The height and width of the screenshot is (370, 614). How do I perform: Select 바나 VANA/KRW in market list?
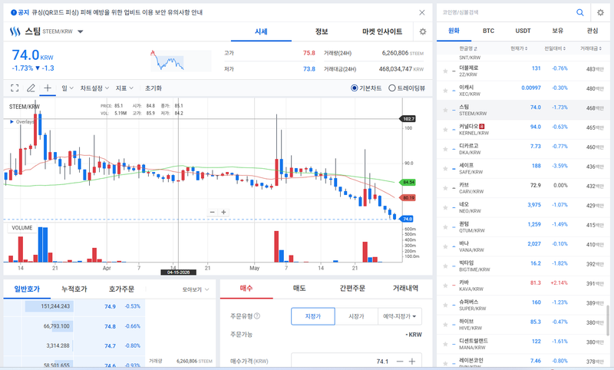coord(523,246)
